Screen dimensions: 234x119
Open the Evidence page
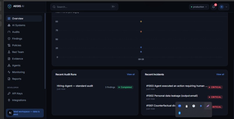pos(24,59)
